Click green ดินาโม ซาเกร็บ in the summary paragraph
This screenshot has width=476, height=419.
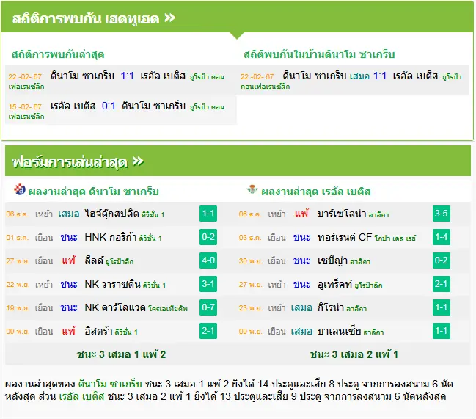click(110, 384)
